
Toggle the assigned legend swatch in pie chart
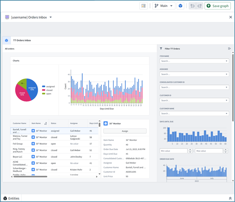pyautogui.click(x=44, y=86)
